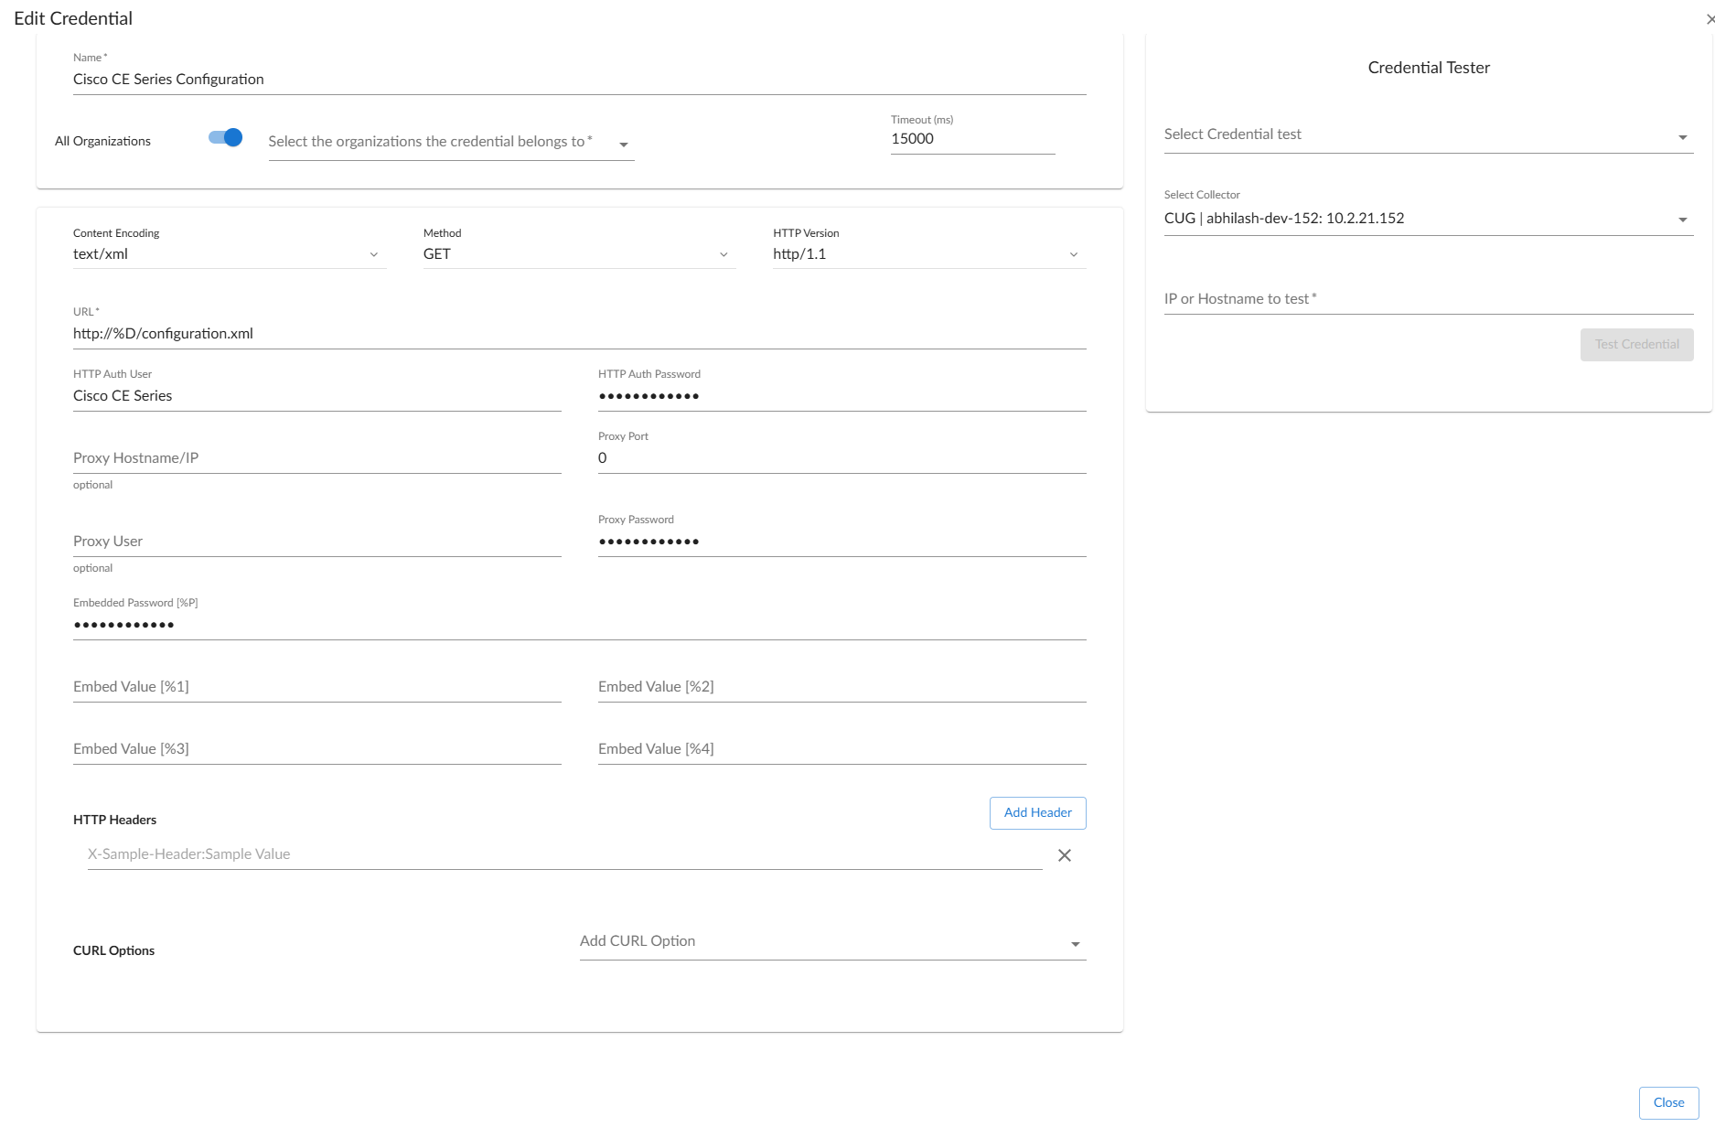The image size is (1715, 1127).
Task: Open the organizations selection dropdown
Action: point(450,143)
